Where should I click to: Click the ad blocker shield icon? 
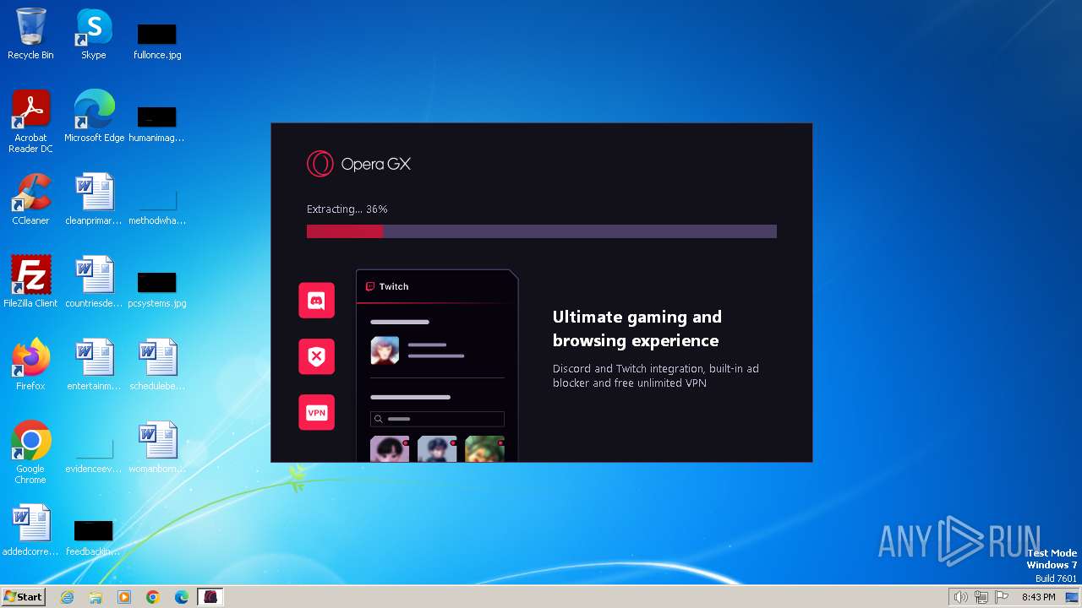tap(316, 356)
